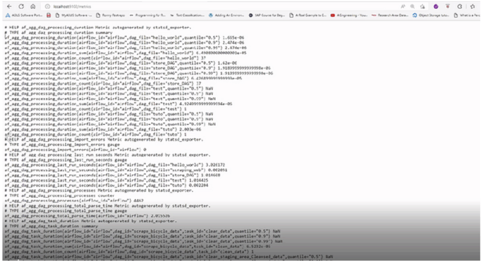Add this page to favorites
The width and height of the screenshot is (481, 261).
pyautogui.click(x=423, y=7)
